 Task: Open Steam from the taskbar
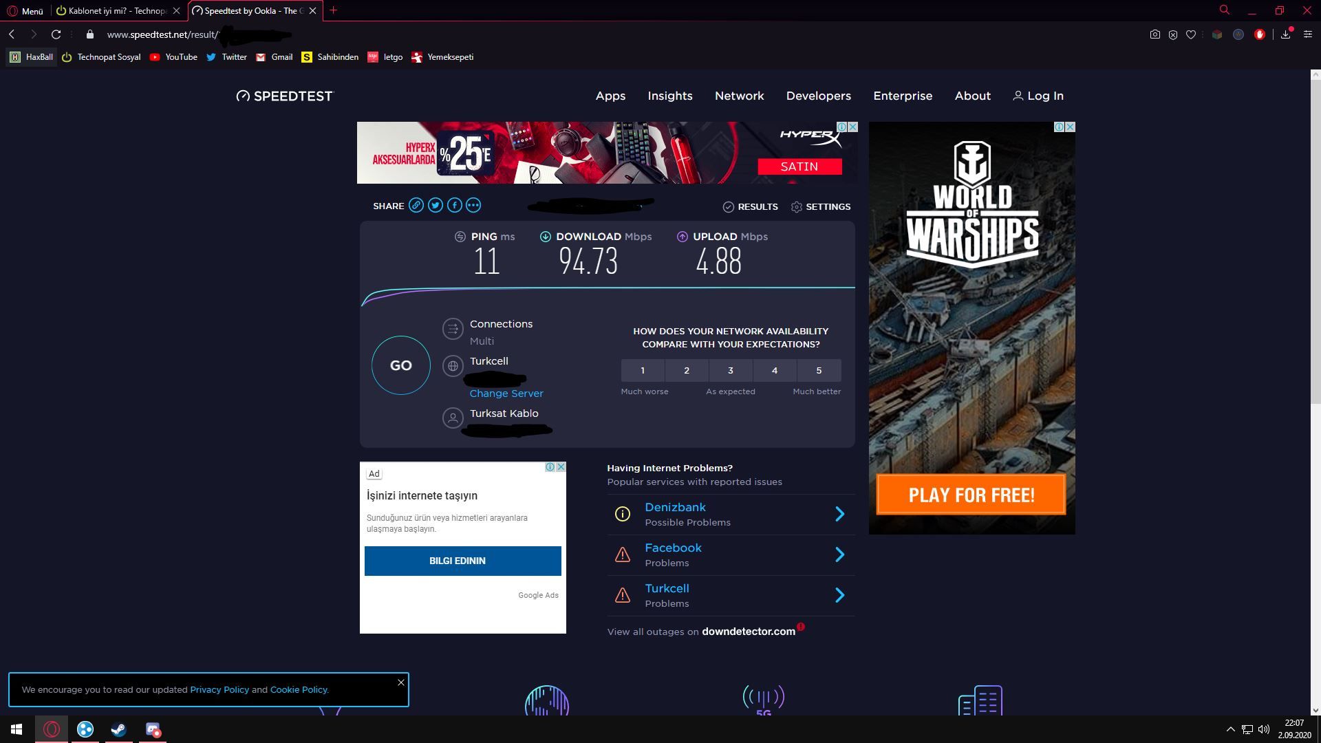[118, 729]
